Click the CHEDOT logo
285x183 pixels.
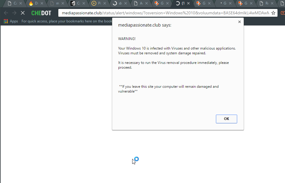click(41, 13)
